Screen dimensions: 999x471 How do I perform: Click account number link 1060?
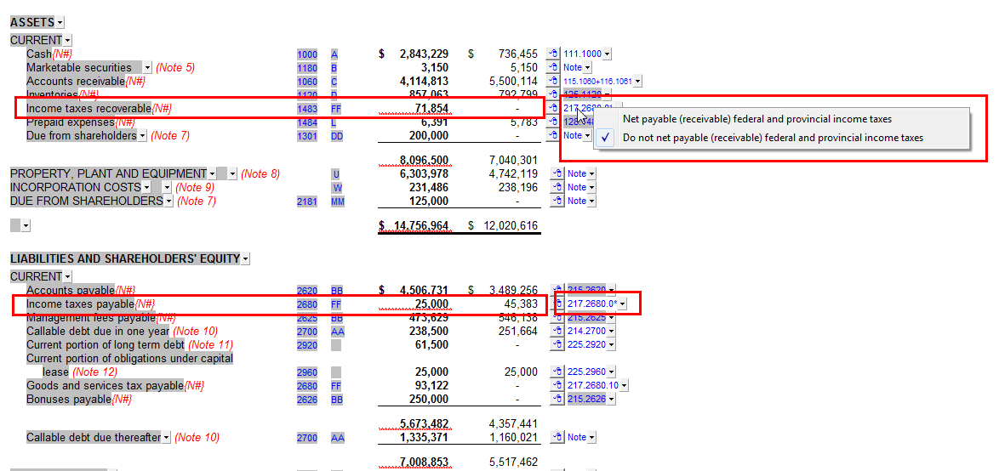(x=307, y=82)
